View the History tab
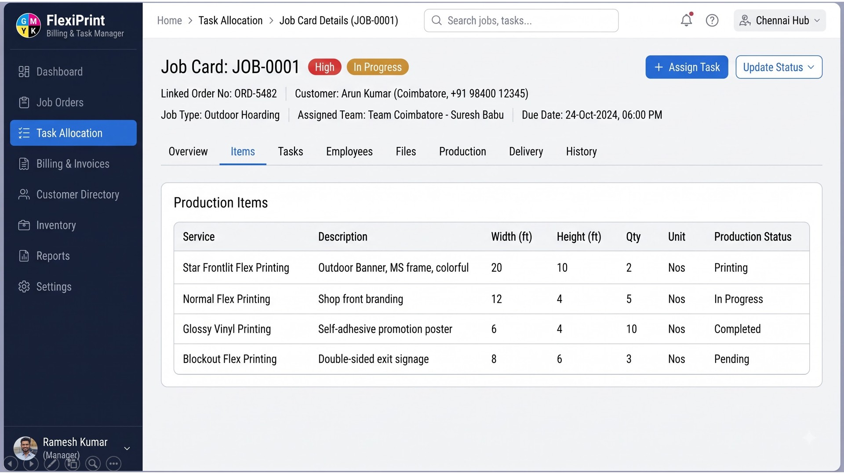Viewport: 844px width, 474px height. [x=581, y=151]
